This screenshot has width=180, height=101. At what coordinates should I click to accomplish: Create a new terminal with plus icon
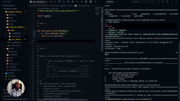click(158, 2)
